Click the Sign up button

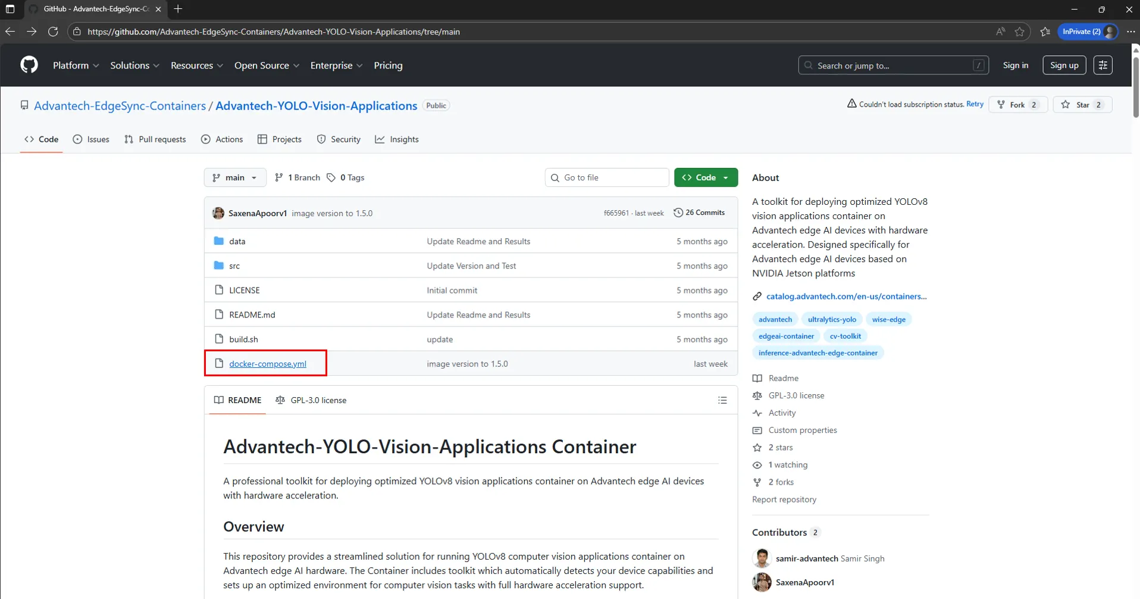pos(1064,65)
